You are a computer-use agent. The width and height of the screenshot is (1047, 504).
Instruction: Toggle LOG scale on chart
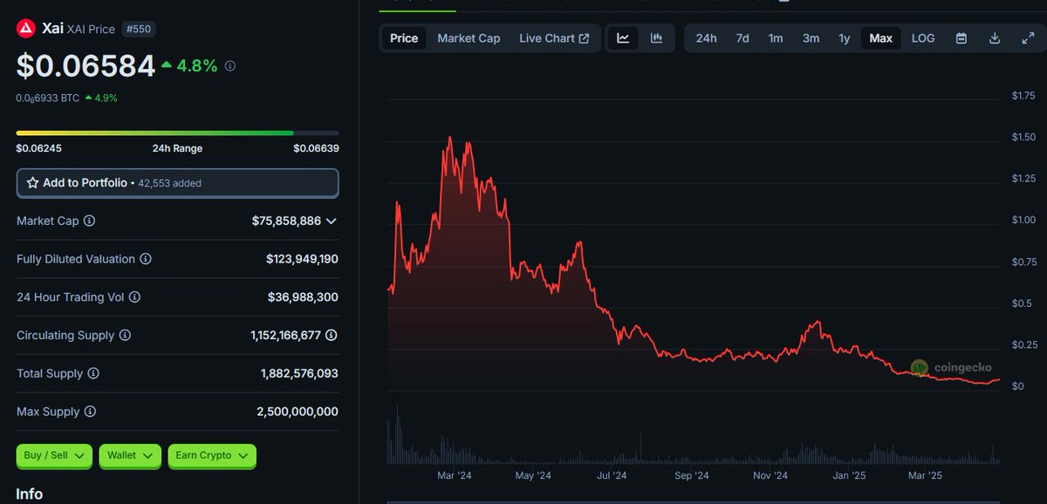pos(923,38)
